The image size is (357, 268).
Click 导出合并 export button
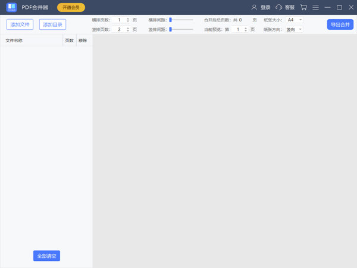coord(340,24)
